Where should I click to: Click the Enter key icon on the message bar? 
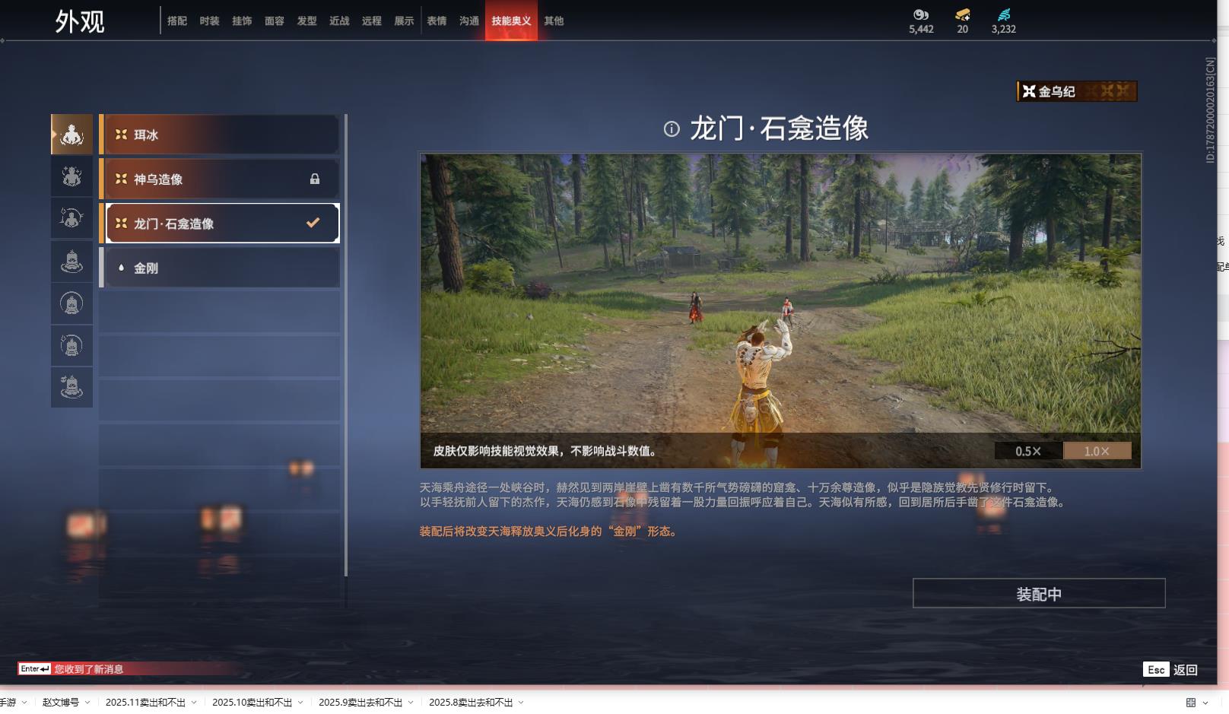pyautogui.click(x=35, y=669)
